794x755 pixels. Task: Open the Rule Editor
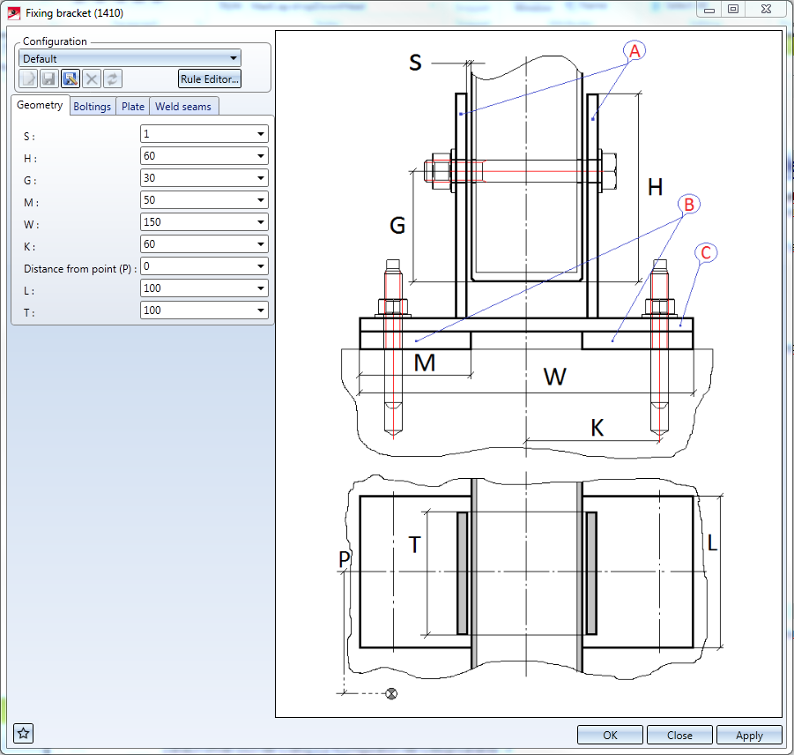pos(209,78)
